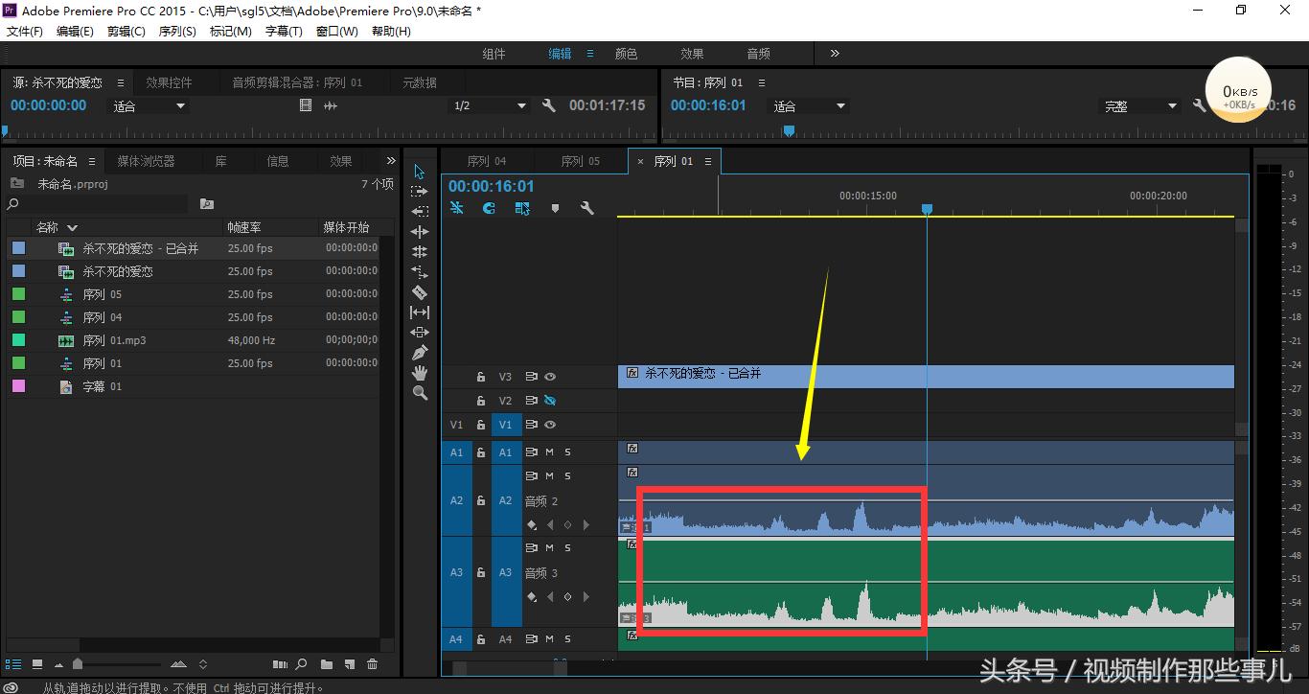Toggle V2 track output eye
The image size is (1309, 694).
point(550,401)
